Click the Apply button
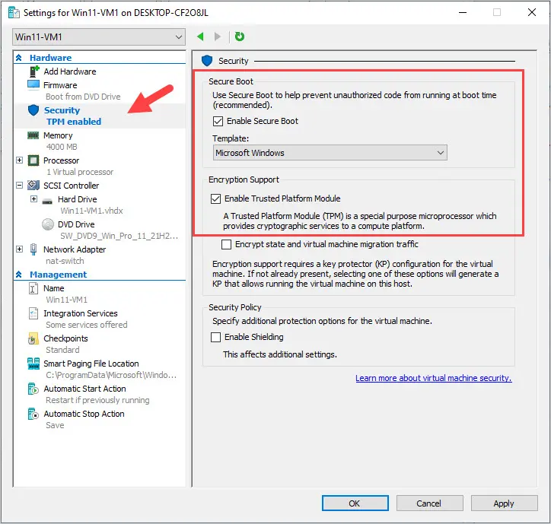The height and width of the screenshot is (524, 551). click(x=504, y=503)
